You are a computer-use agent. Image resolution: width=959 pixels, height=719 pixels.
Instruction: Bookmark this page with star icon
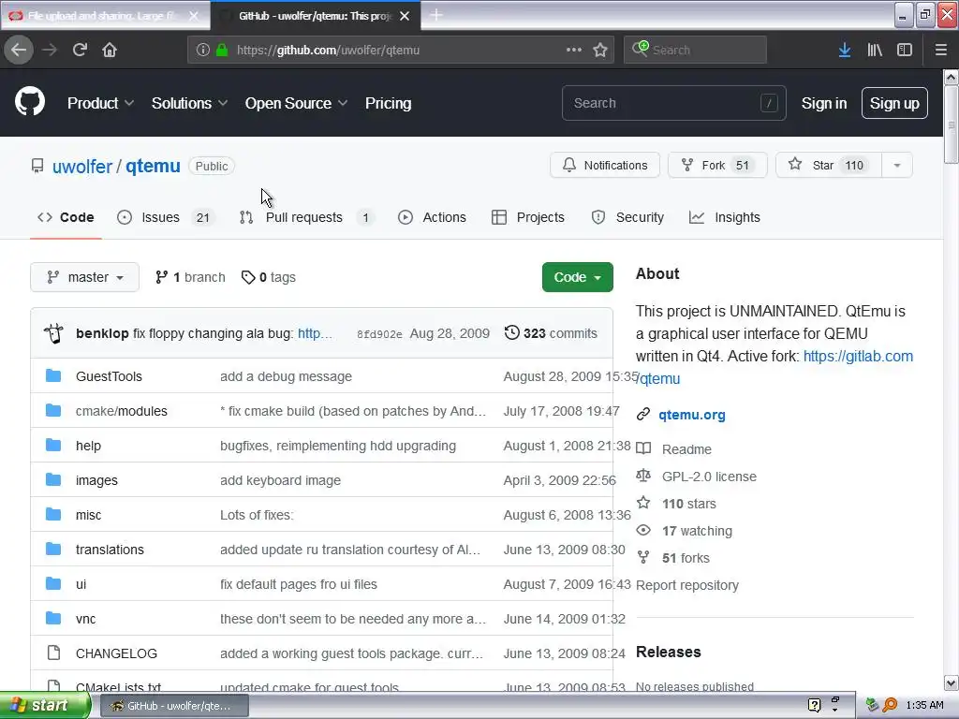[x=600, y=51]
